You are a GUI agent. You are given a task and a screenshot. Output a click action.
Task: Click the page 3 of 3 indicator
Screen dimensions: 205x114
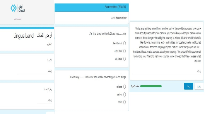(135, 86)
